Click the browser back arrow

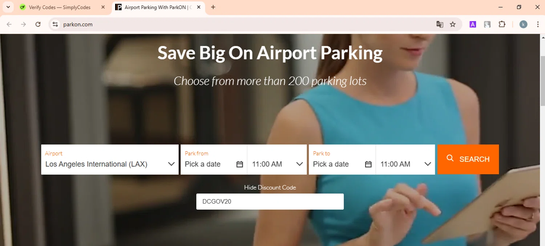[9, 24]
